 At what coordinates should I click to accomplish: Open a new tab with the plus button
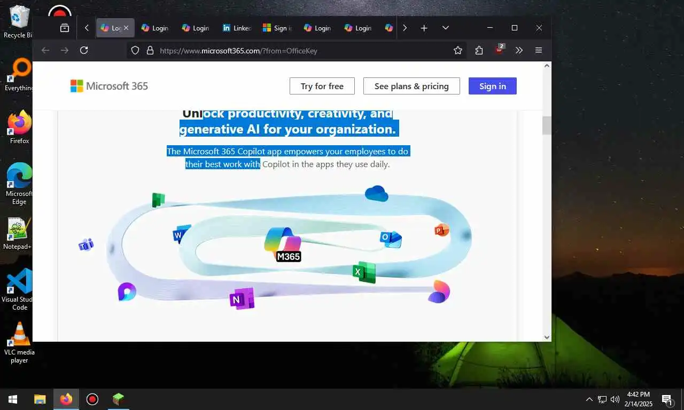click(424, 28)
